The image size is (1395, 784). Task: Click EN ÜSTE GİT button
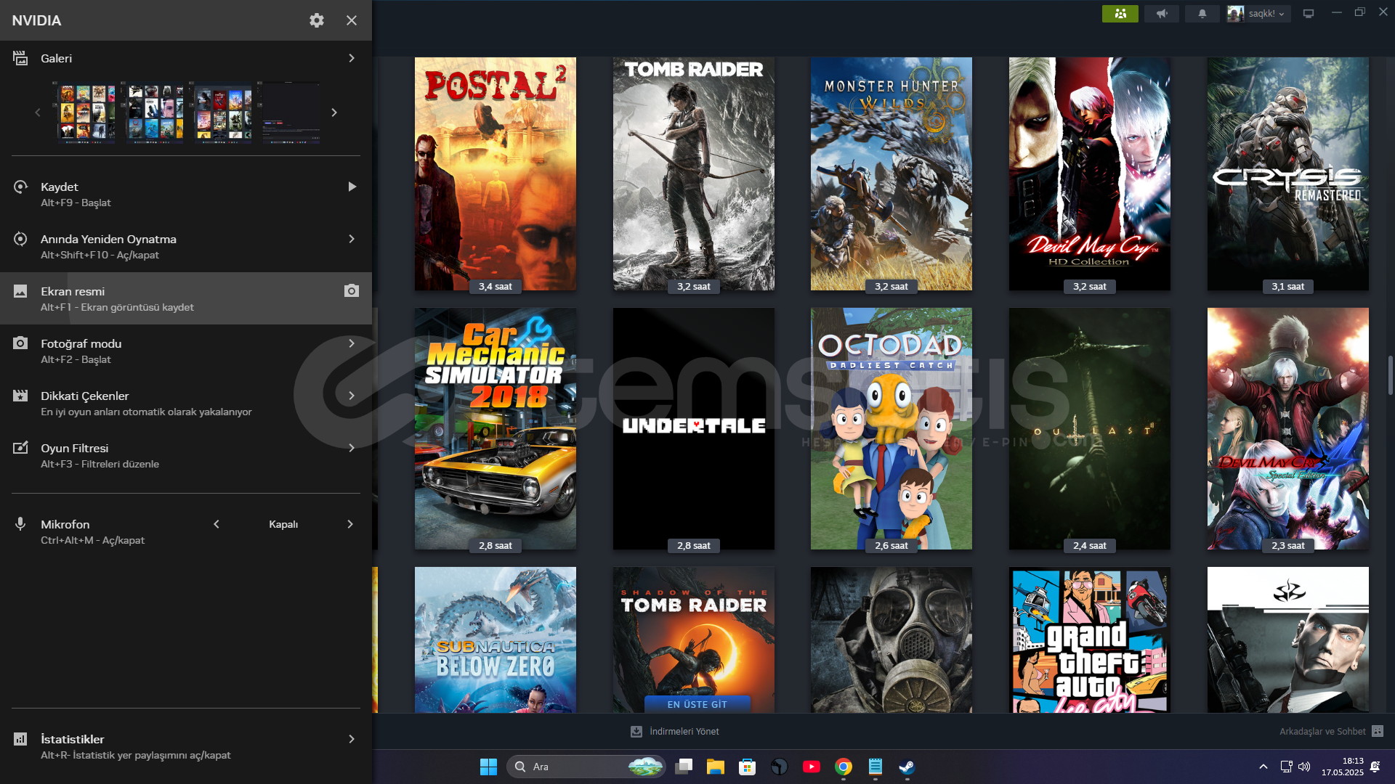pyautogui.click(x=697, y=704)
